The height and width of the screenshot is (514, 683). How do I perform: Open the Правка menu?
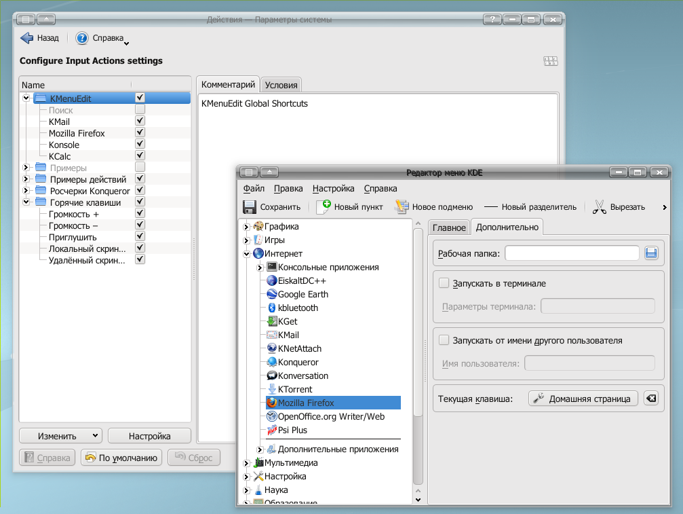tap(288, 188)
